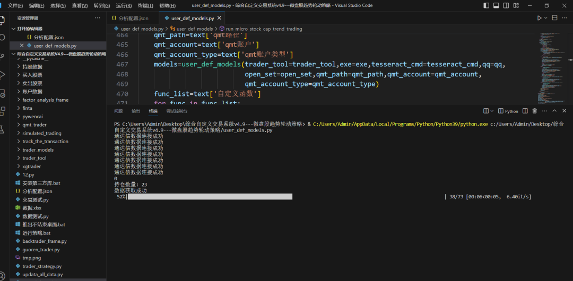Open the Extensions view in activity bar
The height and width of the screenshot is (281, 573).
2,111
